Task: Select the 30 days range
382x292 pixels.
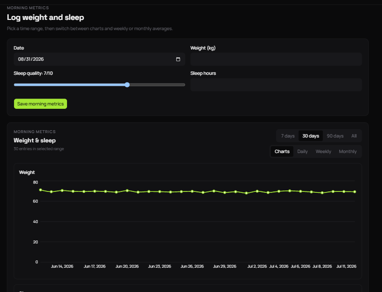Action: click(311, 136)
